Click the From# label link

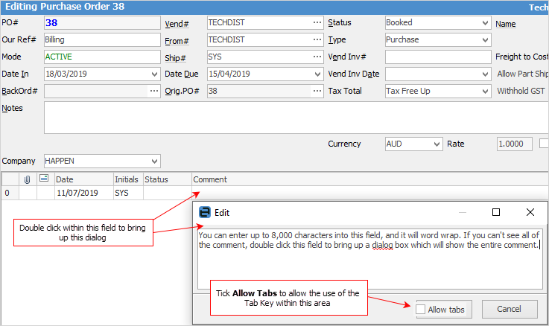[177, 41]
